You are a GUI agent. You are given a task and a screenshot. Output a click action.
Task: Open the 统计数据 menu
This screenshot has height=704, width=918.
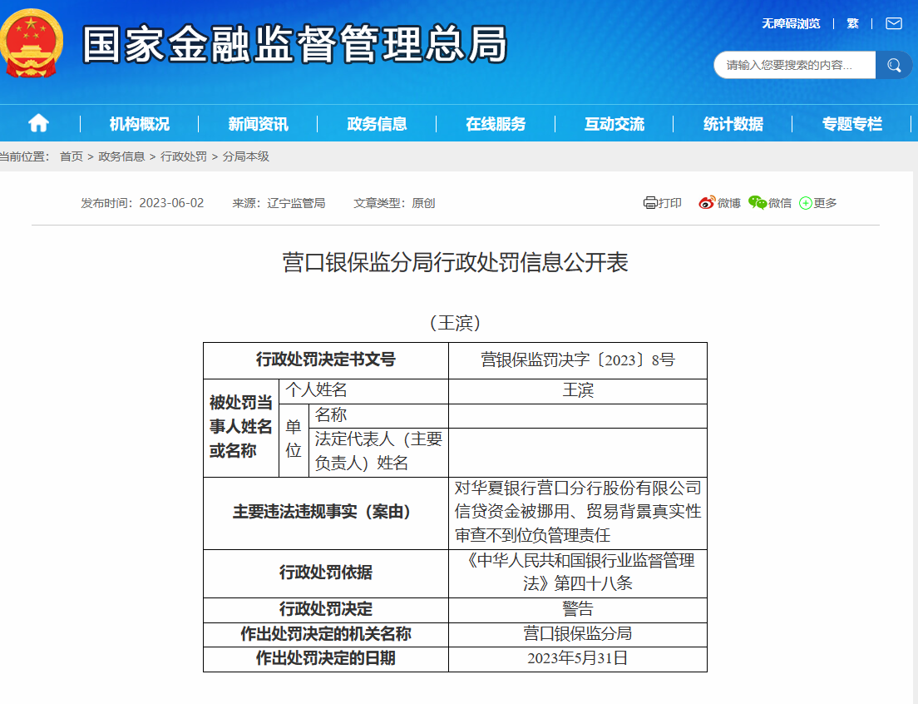[733, 124]
